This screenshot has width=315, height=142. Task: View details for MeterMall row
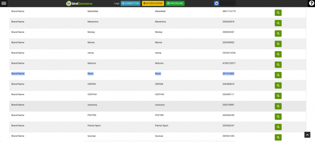(278, 13)
